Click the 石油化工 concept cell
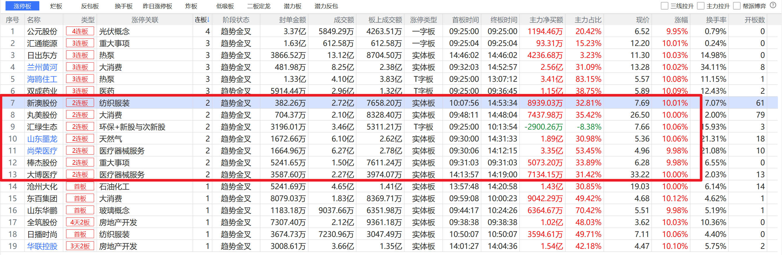The width and height of the screenshot is (782, 255). point(114,186)
